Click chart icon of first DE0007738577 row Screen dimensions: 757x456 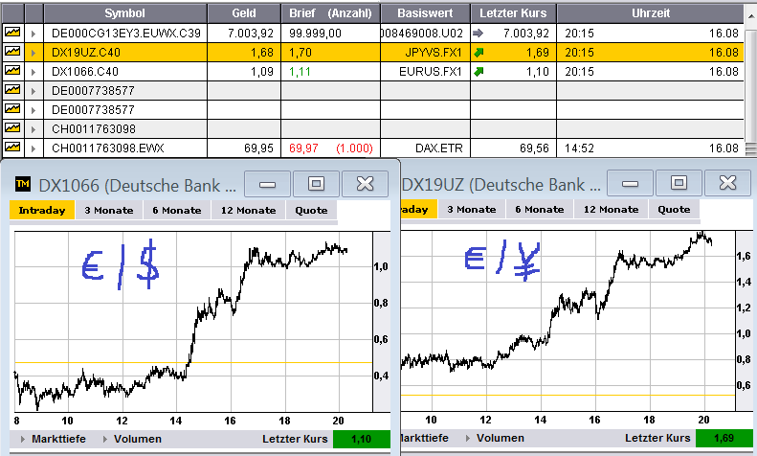click(x=12, y=90)
